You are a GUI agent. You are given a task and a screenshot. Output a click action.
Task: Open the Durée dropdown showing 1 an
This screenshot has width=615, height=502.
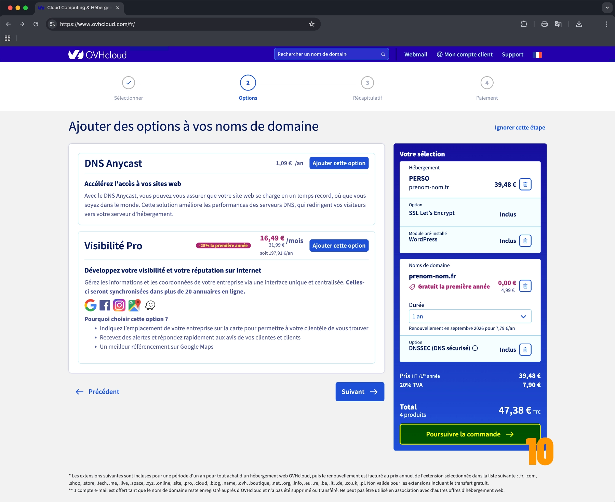pos(470,317)
